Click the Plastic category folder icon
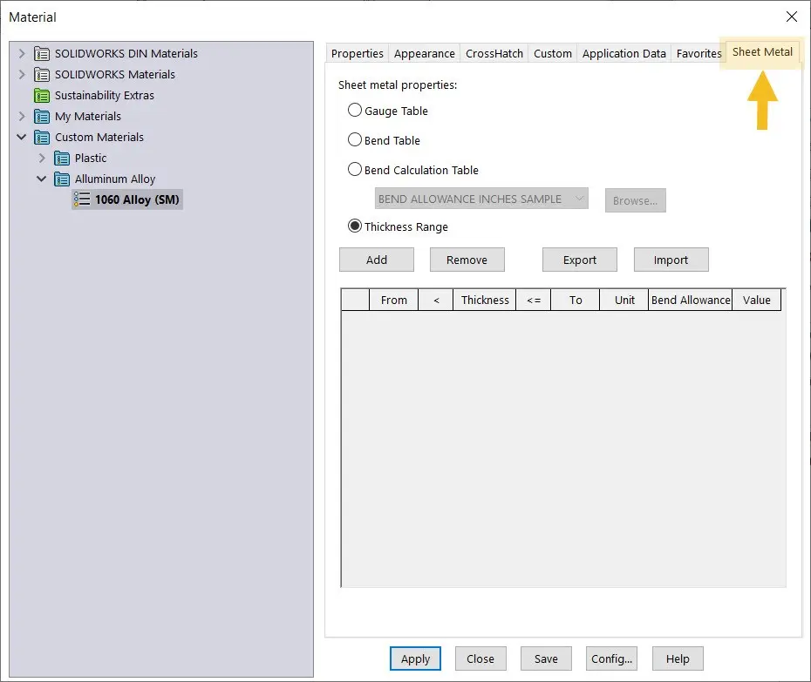 pos(62,158)
